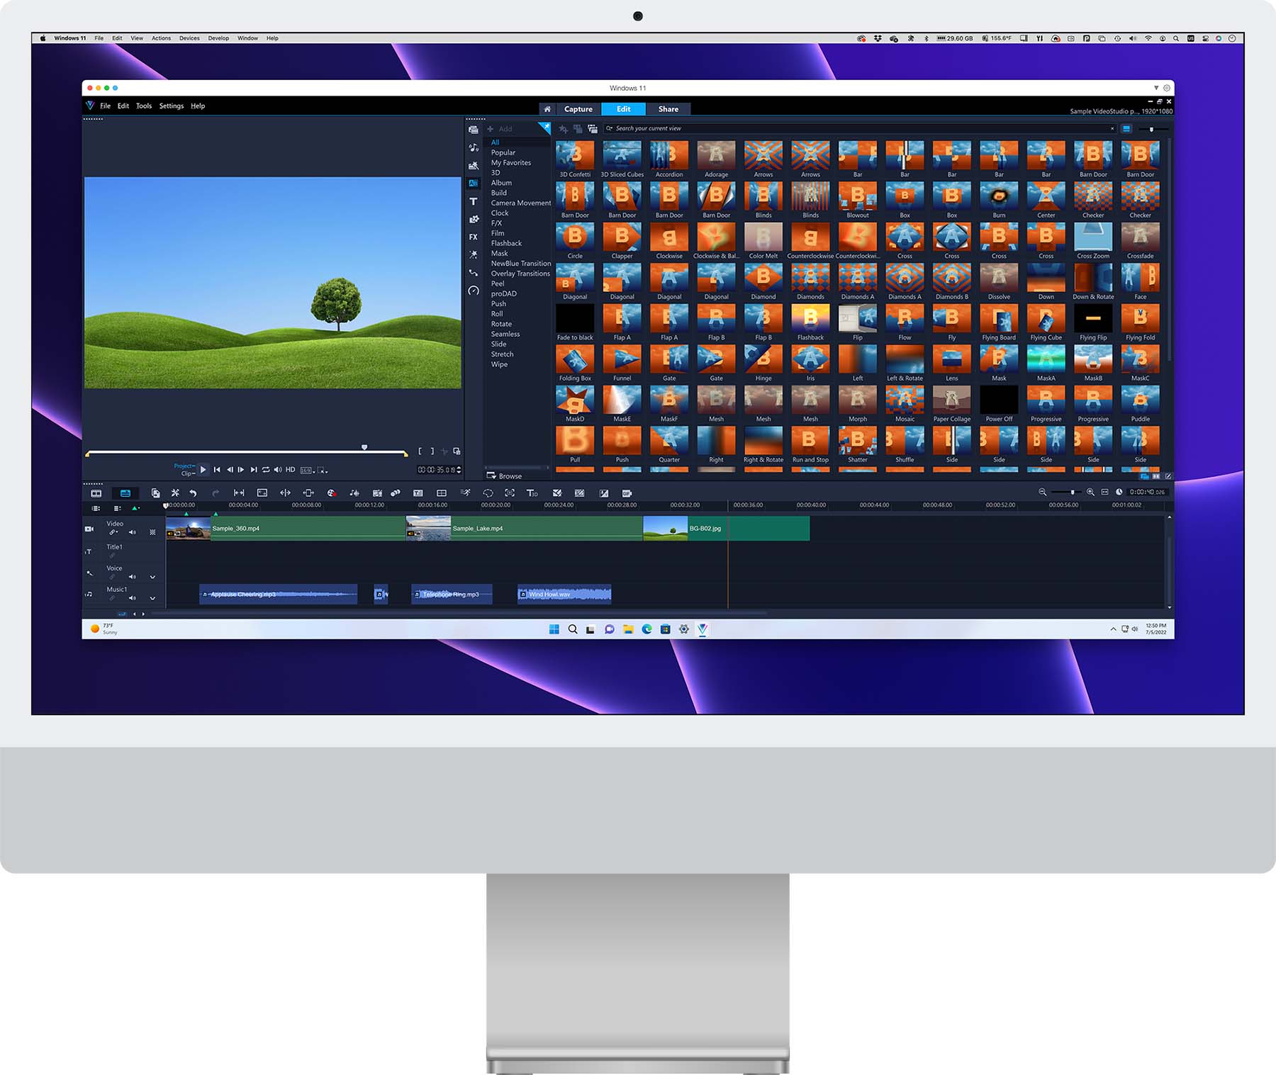
Task: Open the 16:9 aspect ratio dropdown in the player
Action: [x=305, y=469]
